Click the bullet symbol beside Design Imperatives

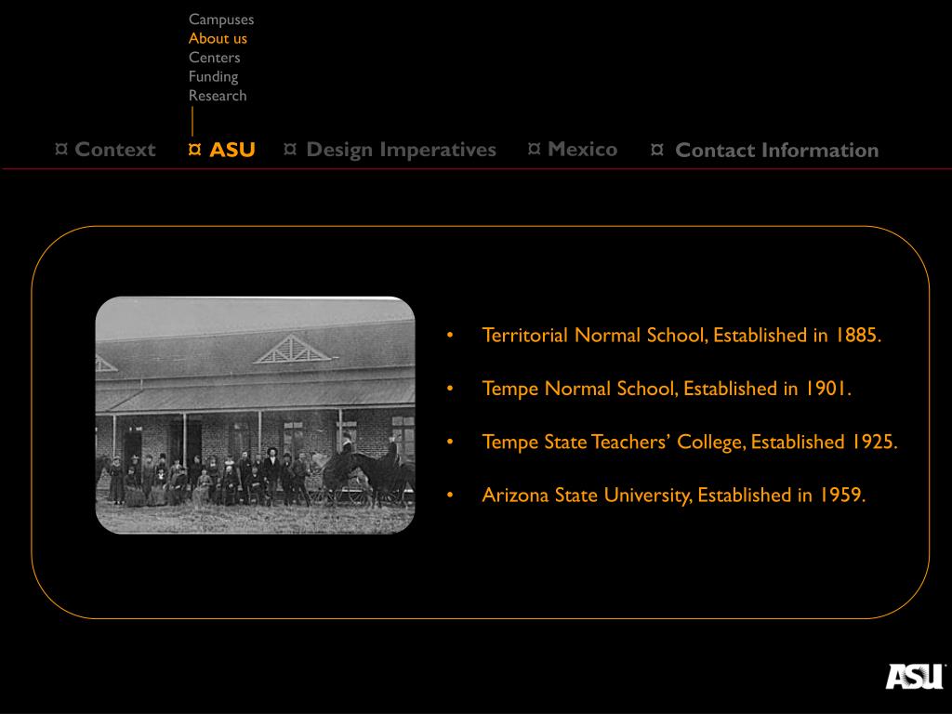(x=290, y=149)
